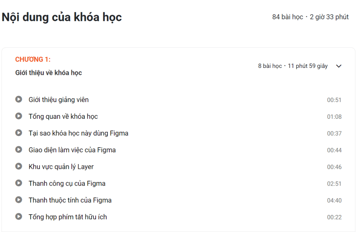Screen dimensions: 356x232
Task: Click the "Thanh công cụ của Figma" lesson title
Action: [67, 183]
